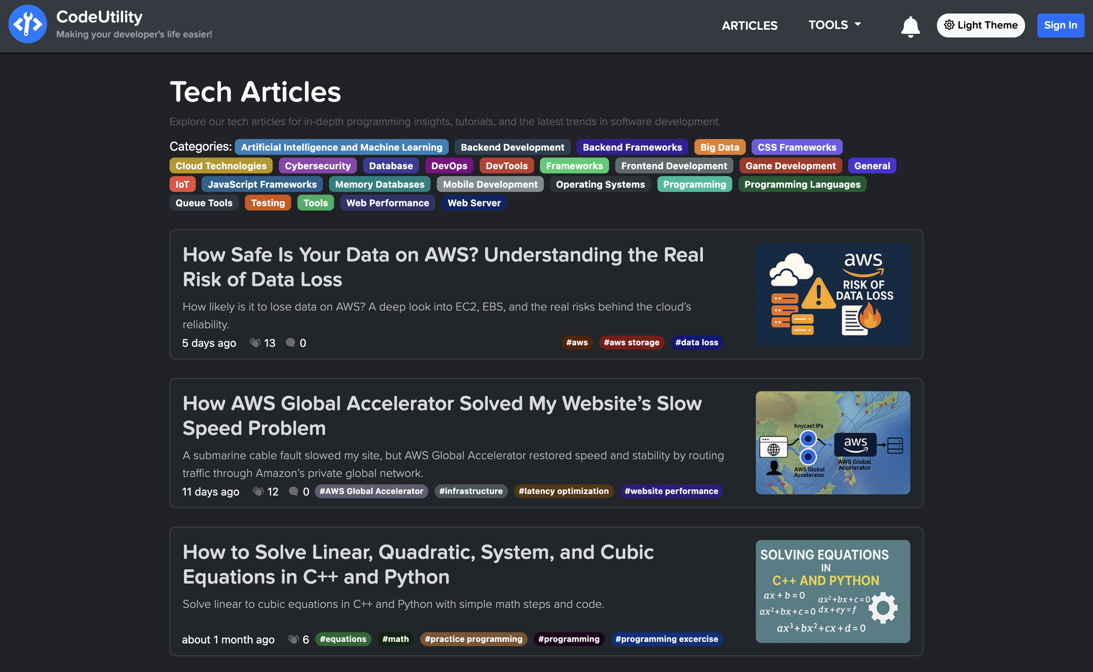Click the gear icon next to Light Theme
This screenshot has height=672, width=1093.
(949, 25)
